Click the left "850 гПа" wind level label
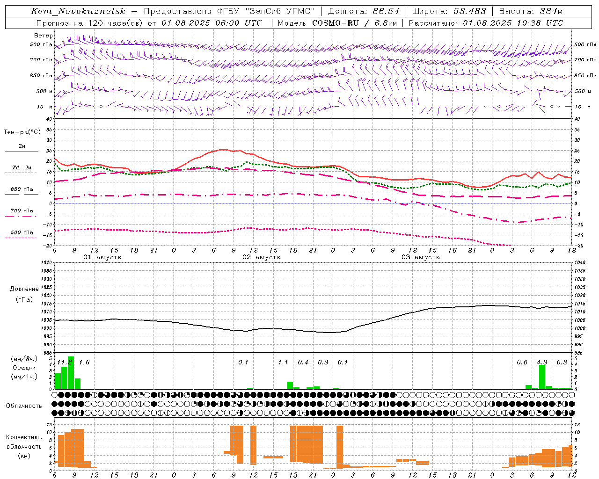The height and width of the screenshot is (479, 599). pyautogui.click(x=41, y=75)
